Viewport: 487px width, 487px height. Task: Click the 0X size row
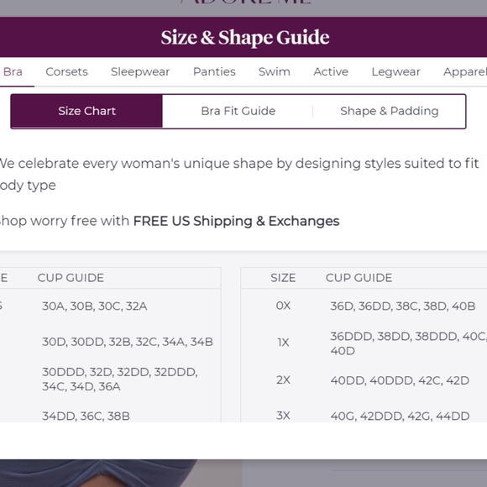[x=364, y=306]
